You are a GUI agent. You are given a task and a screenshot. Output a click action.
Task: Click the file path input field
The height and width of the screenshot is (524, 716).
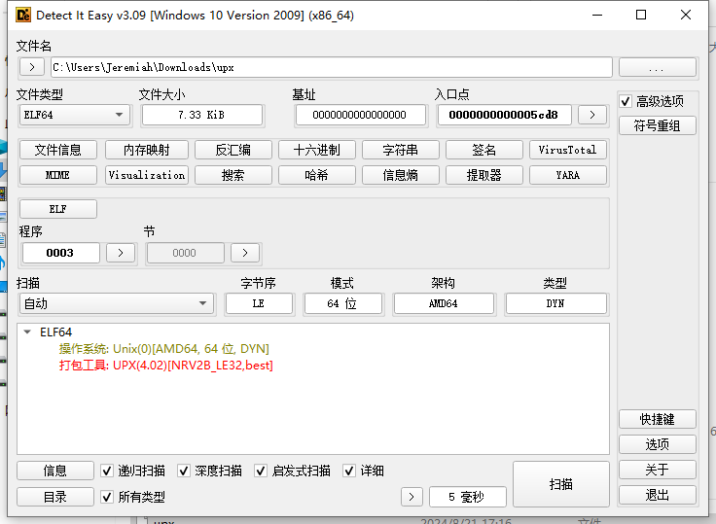331,67
